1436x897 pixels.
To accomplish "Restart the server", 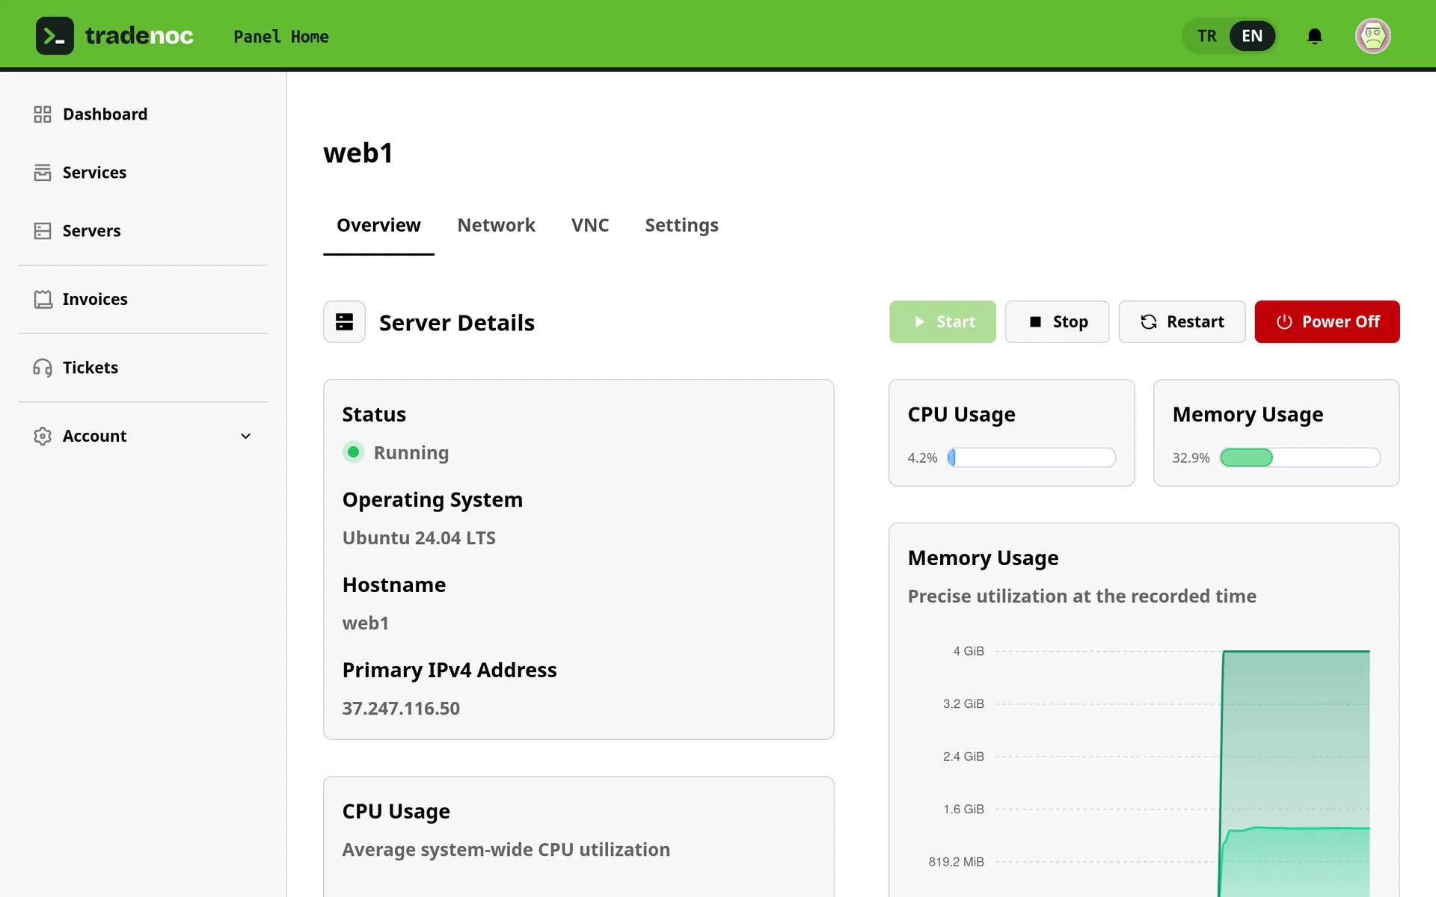I will click(1182, 322).
